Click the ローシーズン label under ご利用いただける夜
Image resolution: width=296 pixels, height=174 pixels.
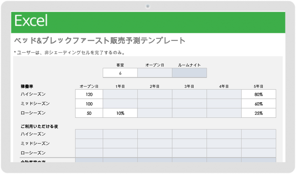pos(33,153)
